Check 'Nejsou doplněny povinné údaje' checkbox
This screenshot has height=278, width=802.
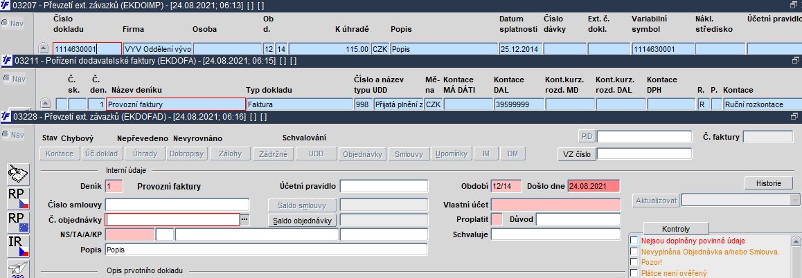[x=634, y=240]
